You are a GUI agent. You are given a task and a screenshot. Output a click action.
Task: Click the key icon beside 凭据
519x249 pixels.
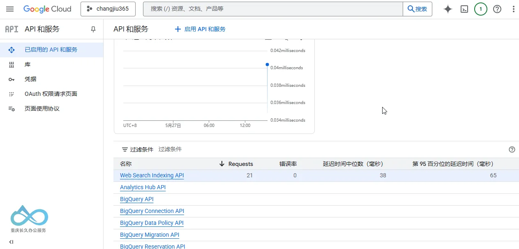pos(12,79)
